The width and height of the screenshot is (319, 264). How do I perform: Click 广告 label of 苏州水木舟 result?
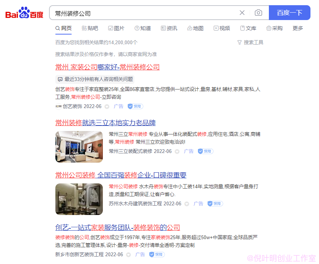[x=198, y=203]
